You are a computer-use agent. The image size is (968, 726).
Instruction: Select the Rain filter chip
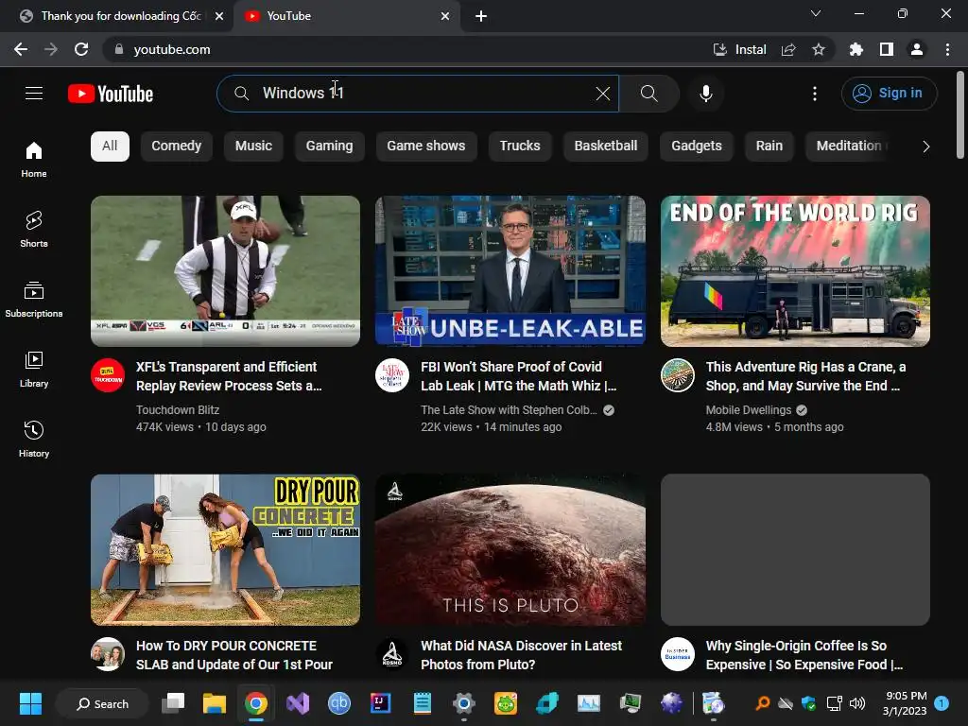point(769,147)
